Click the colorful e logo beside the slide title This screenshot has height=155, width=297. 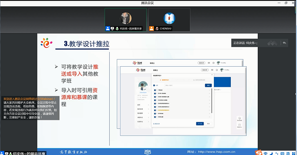[46, 43]
